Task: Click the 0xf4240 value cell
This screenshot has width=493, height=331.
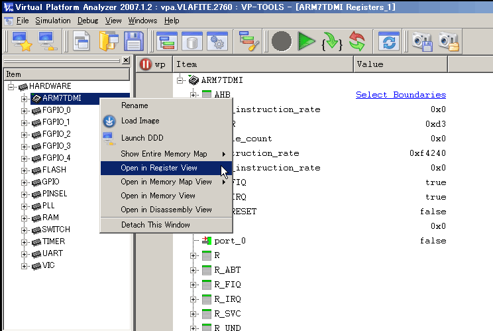Action: [x=427, y=153]
